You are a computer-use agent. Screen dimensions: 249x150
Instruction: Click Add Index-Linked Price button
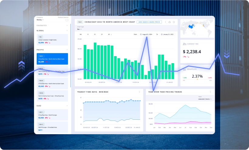point(149,22)
